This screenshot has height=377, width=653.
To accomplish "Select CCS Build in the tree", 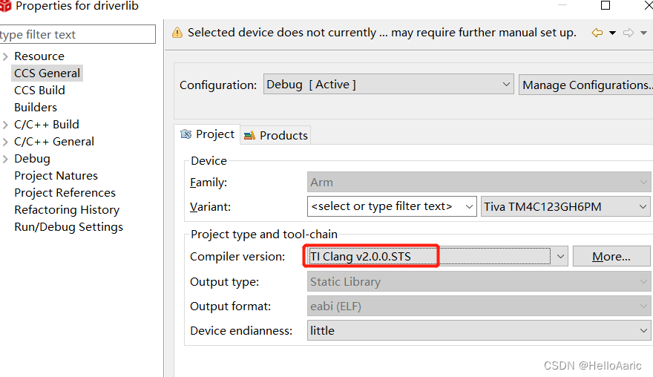I will point(39,91).
